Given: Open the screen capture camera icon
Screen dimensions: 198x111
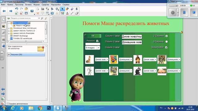Looking at the screenshot, I should (43, 9).
